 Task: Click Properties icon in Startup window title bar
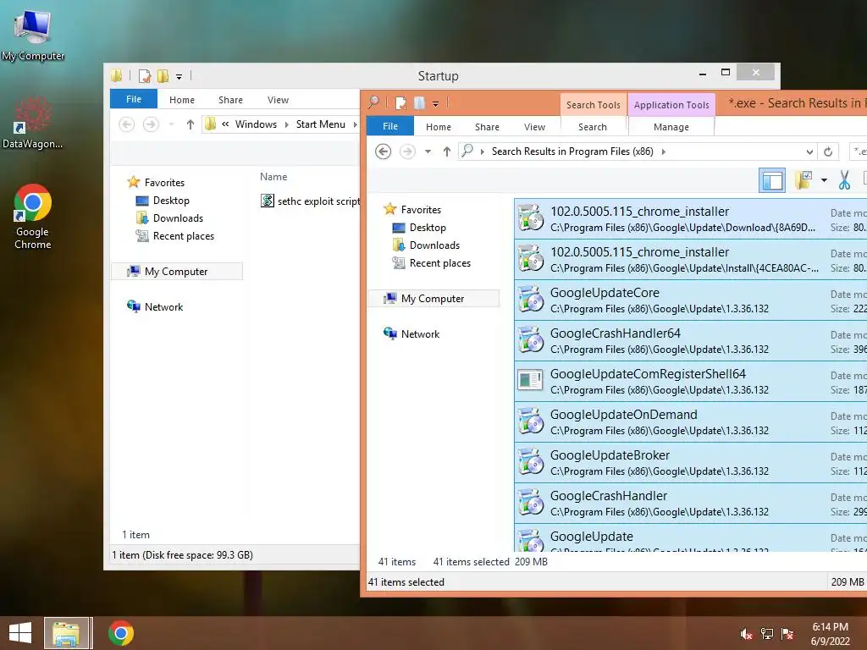coord(145,75)
